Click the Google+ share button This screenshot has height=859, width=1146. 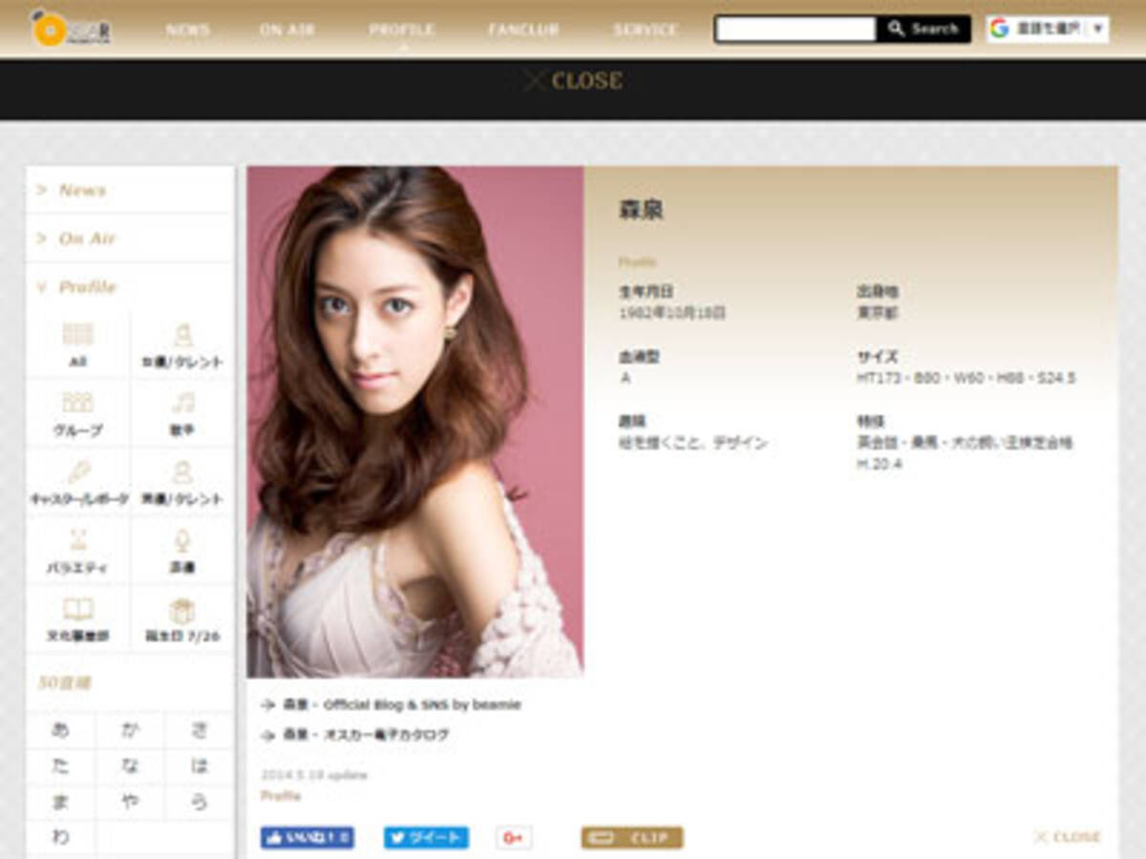514,838
